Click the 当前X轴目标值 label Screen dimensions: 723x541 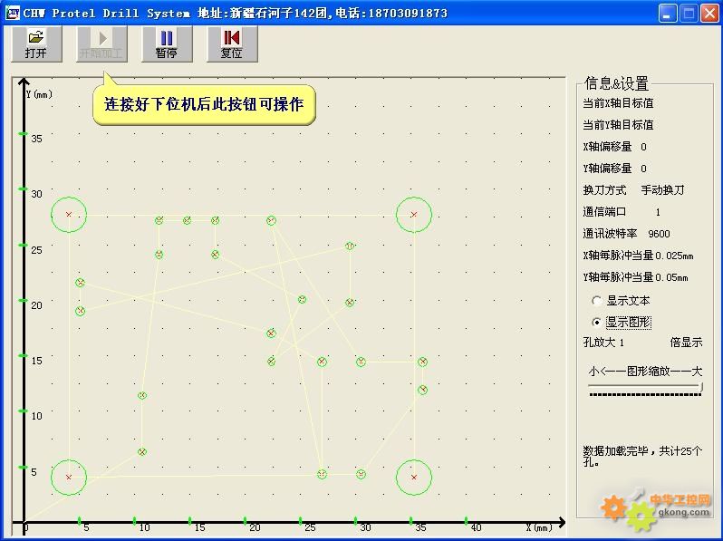[x=618, y=103]
